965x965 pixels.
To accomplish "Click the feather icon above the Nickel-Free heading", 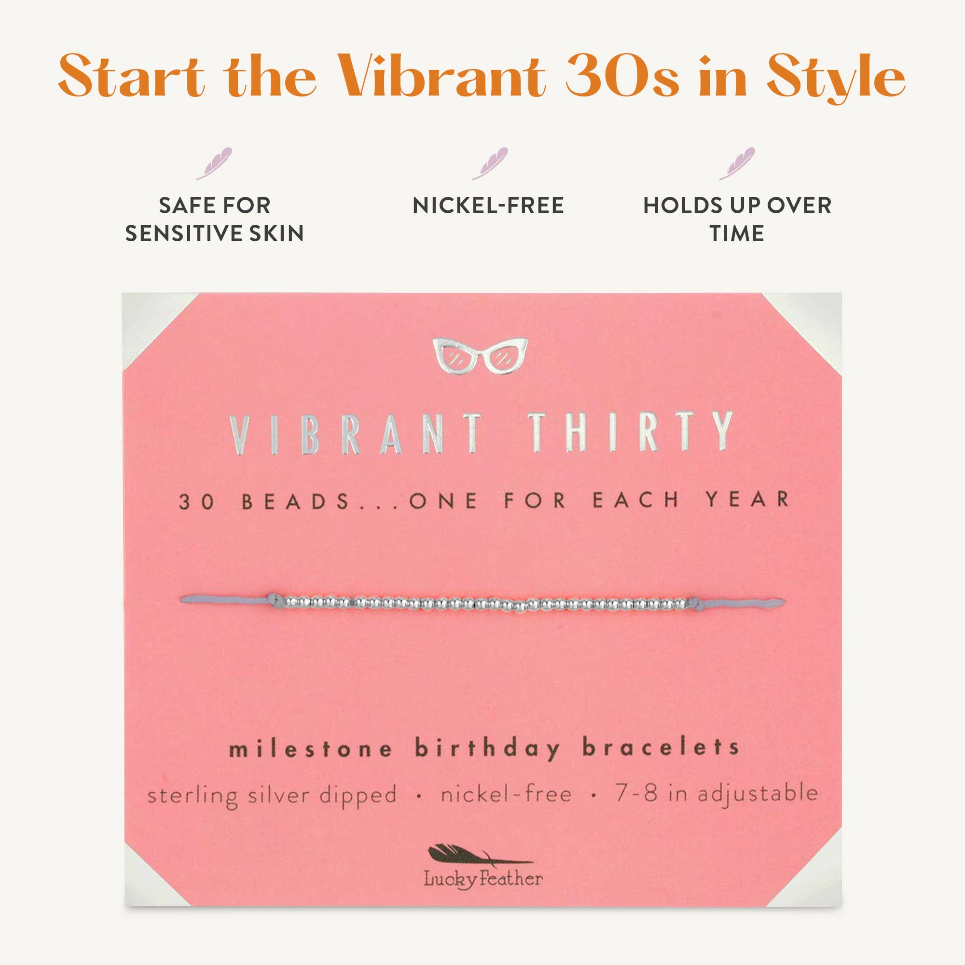I will [490, 164].
